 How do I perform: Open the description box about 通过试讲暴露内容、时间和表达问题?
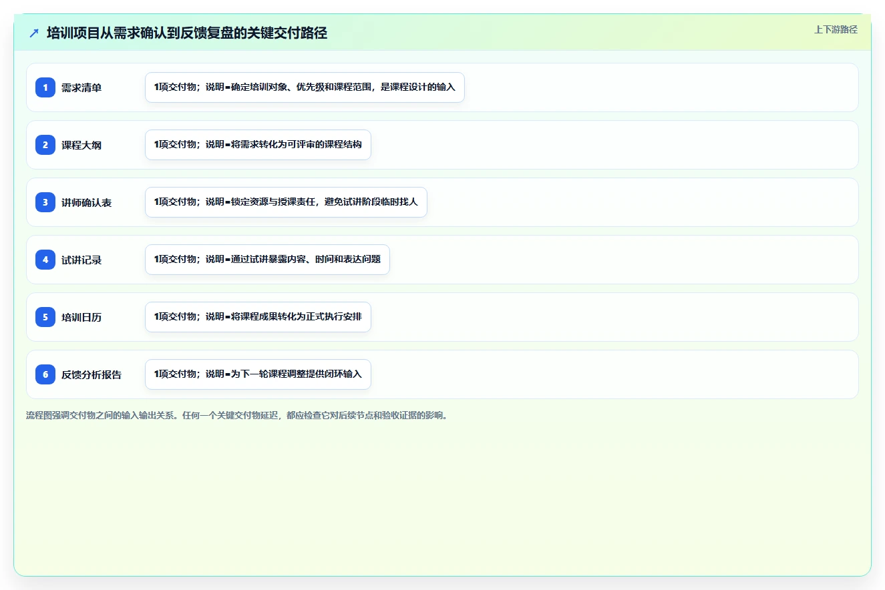267,260
